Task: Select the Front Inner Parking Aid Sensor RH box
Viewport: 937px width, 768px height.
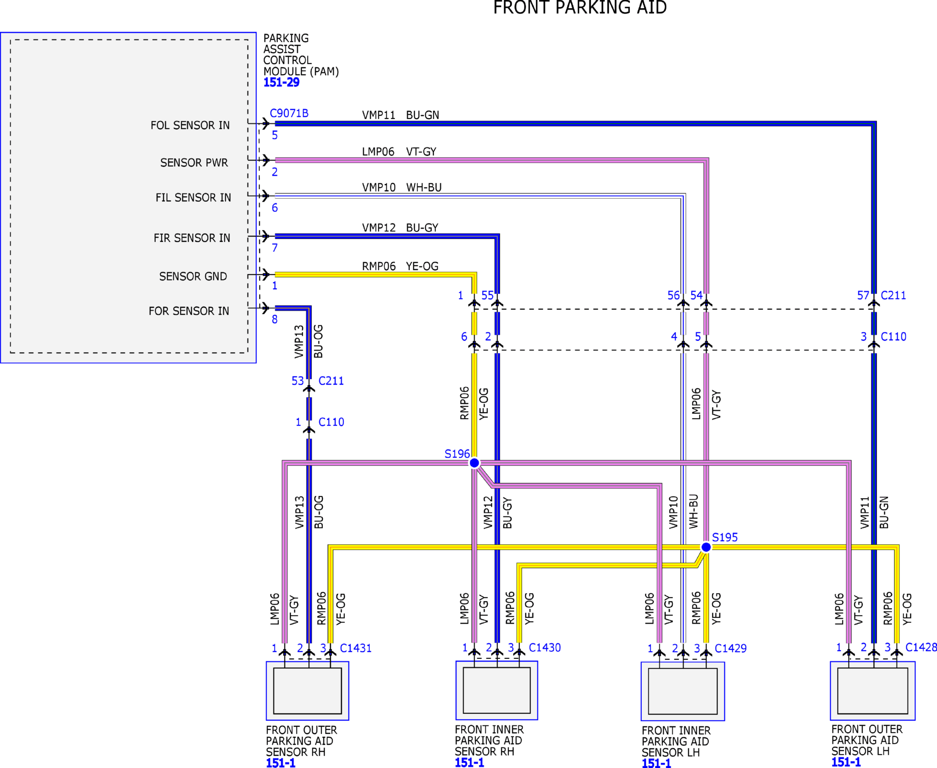Action: tap(497, 691)
